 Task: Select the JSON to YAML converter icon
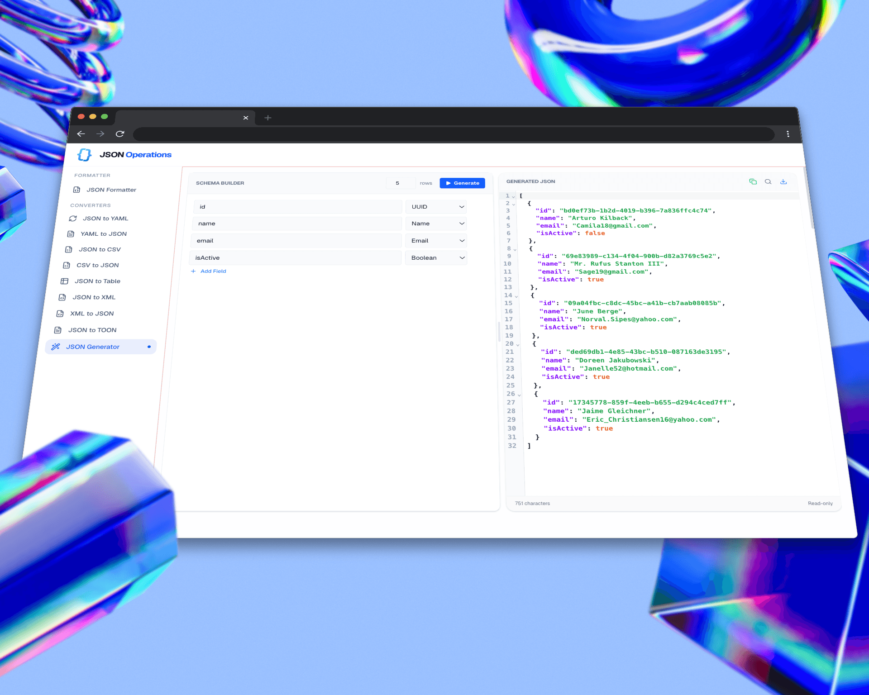[x=72, y=218]
